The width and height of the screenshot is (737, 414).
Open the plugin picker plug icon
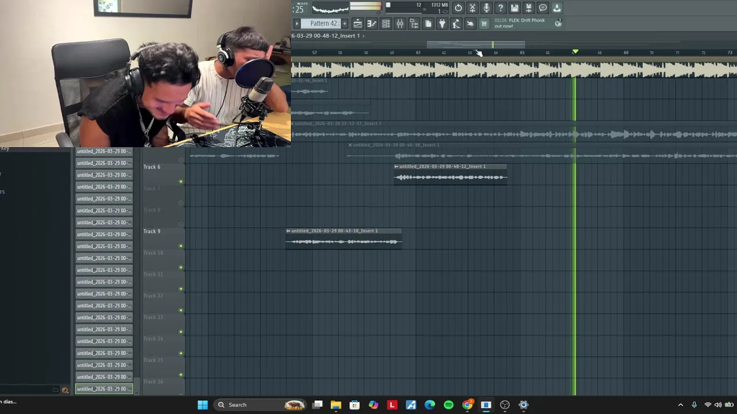click(442, 24)
